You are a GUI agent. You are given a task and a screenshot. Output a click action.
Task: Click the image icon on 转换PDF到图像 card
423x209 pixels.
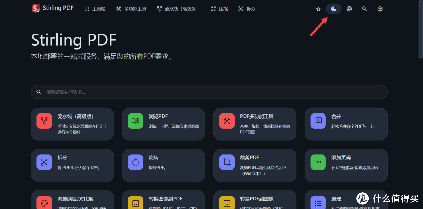point(227,203)
